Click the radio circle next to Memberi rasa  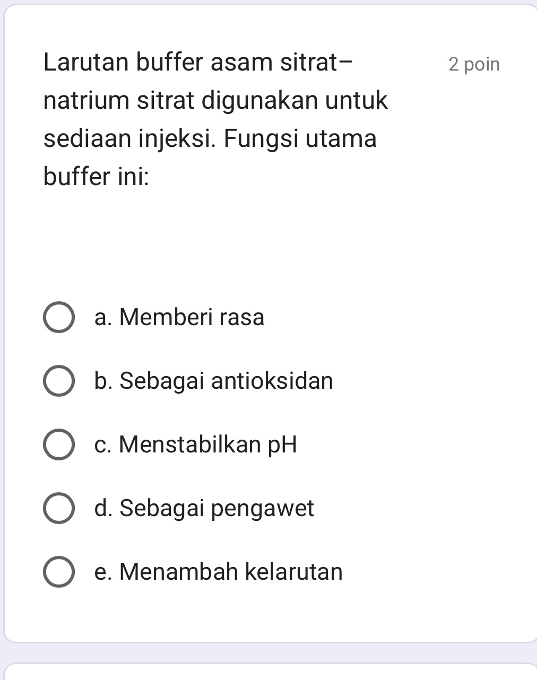(x=60, y=318)
